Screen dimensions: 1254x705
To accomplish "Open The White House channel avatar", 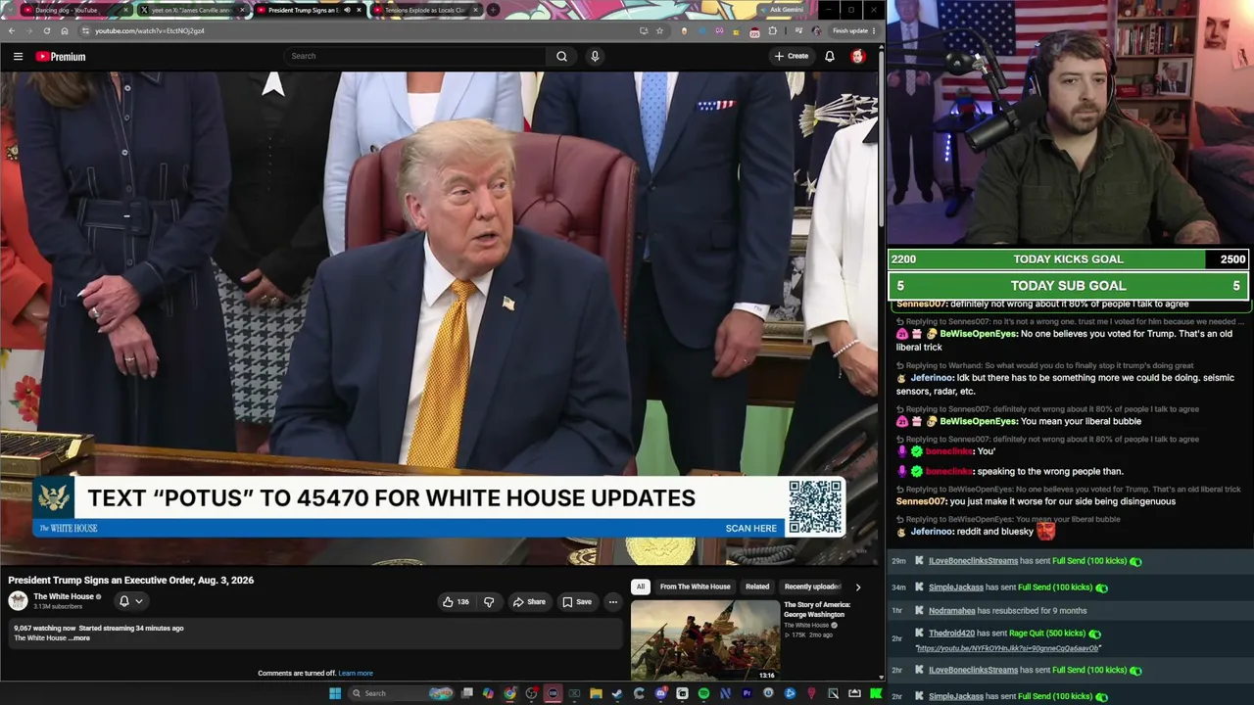I will pyautogui.click(x=18, y=601).
